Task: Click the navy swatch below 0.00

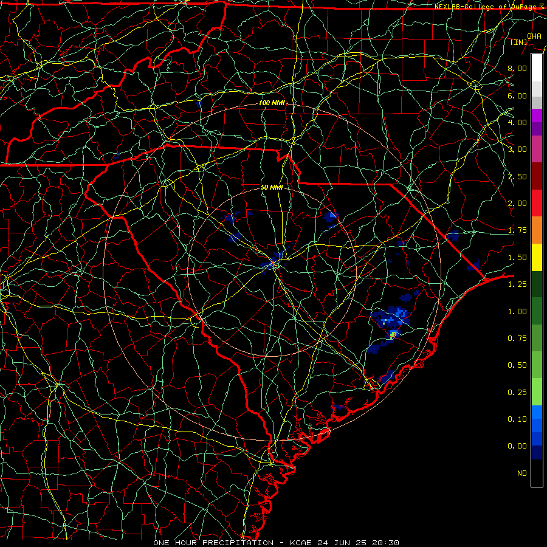Action: 537,452
